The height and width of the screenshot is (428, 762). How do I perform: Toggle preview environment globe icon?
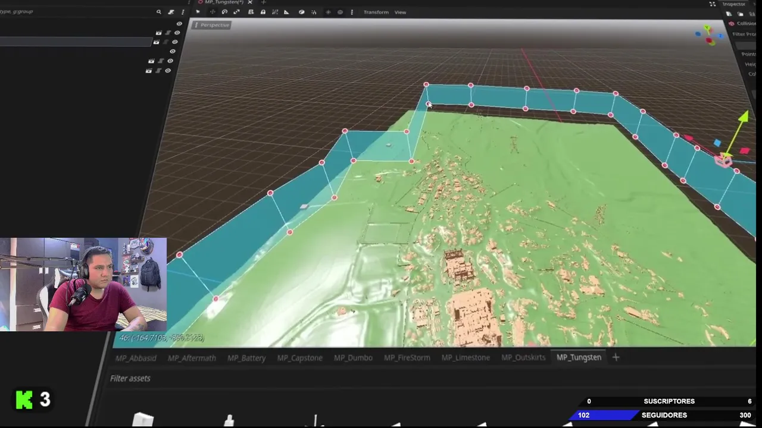(x=341, y=12)
